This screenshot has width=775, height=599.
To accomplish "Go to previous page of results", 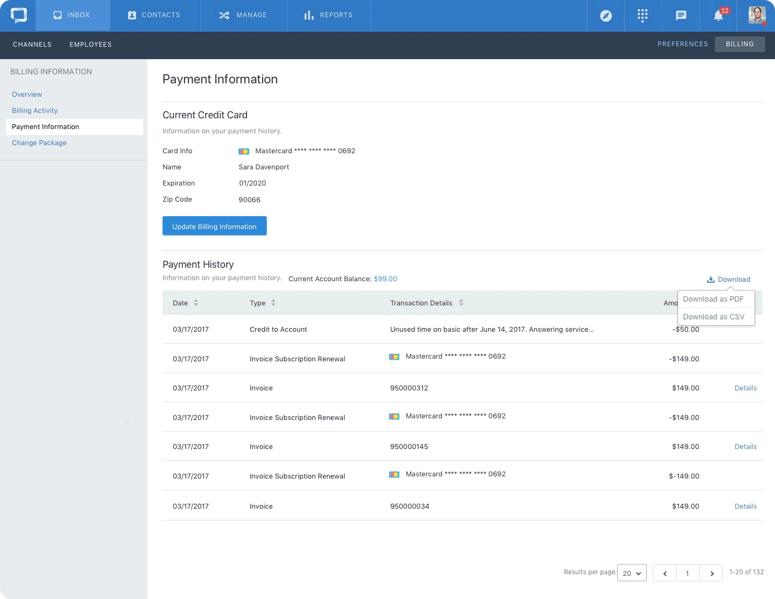I will pos(665,573).
